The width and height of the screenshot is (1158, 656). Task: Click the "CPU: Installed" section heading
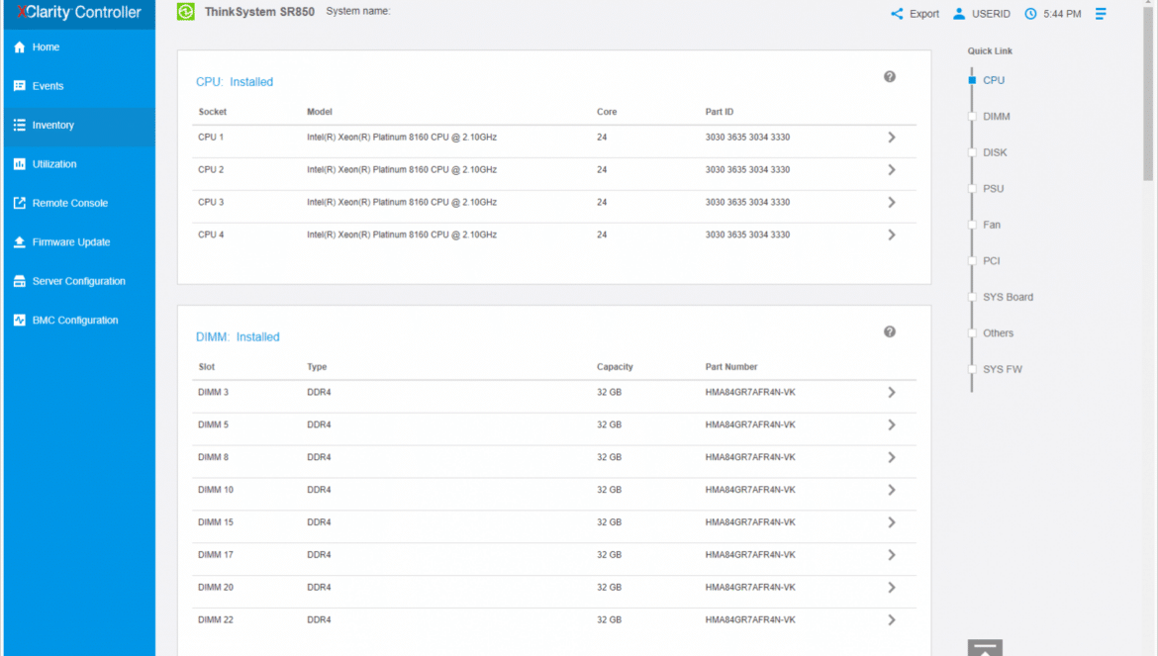(x=235, y=82)
